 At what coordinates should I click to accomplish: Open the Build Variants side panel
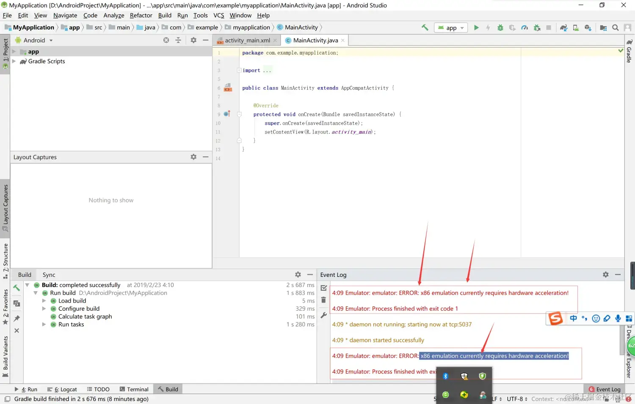point(6,357)
